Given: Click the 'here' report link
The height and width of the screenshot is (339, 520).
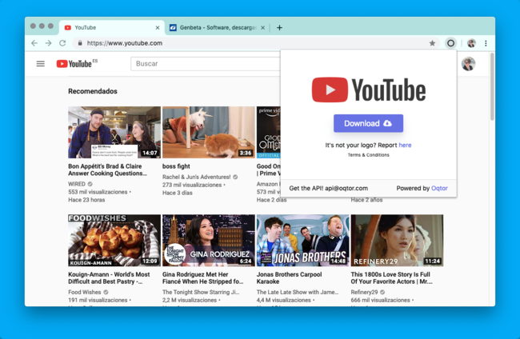Looking at the screenshot, I should pyautogui.click(x=405, y=146).
